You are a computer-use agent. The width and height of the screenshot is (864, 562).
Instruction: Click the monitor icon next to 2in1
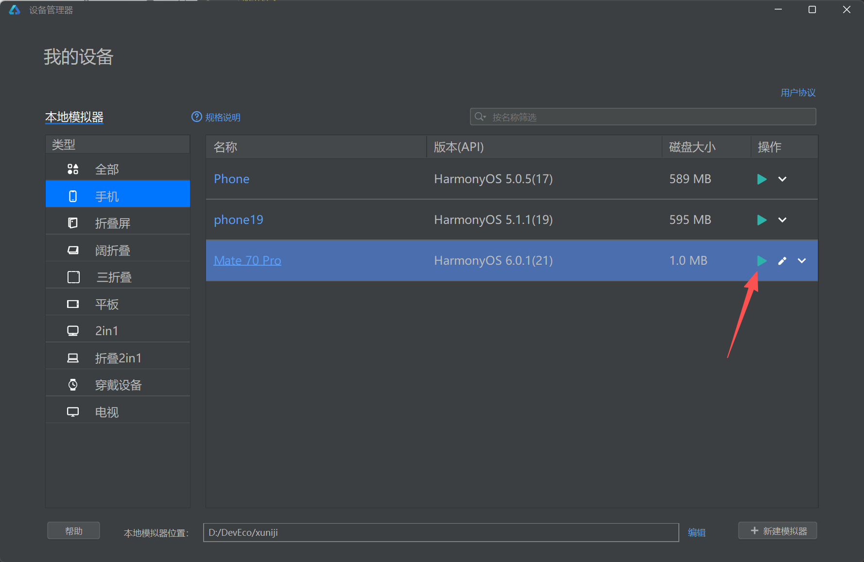point(73,331)
